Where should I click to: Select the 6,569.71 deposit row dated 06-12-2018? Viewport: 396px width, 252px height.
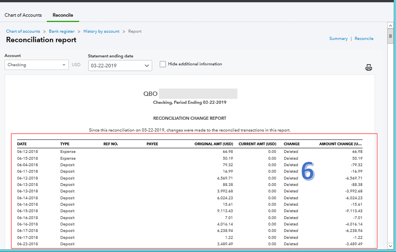[189, 178]
